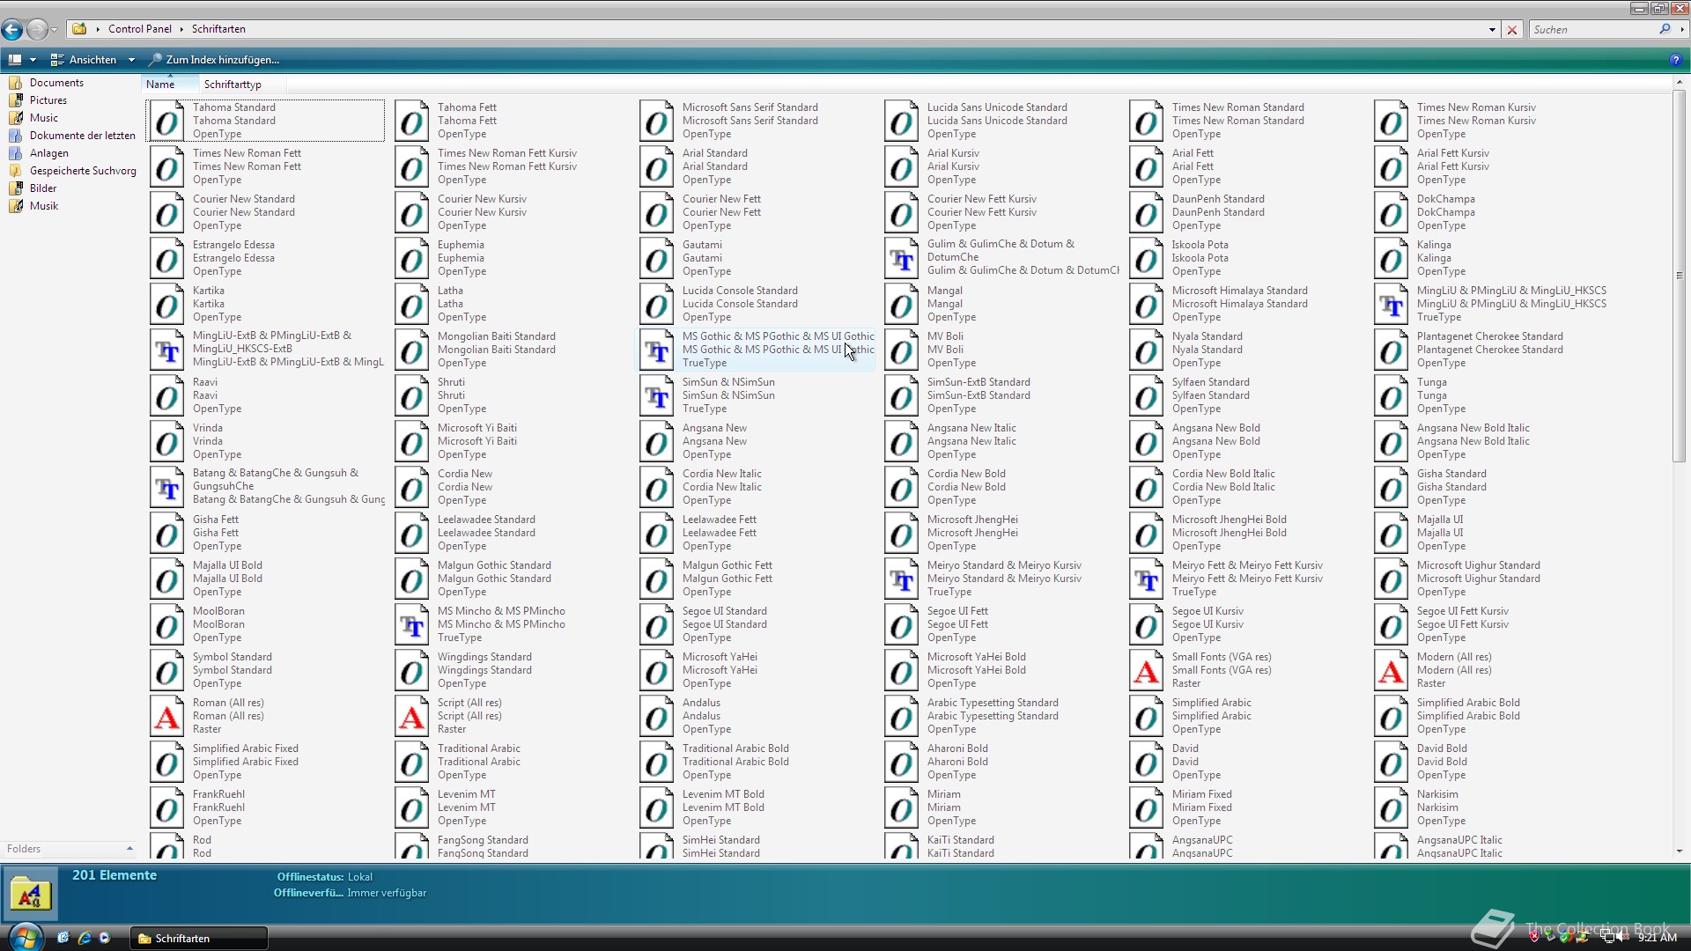Click the arrow after Control Panel breadcrumb

pyautogui.click(x=181, y=29)
